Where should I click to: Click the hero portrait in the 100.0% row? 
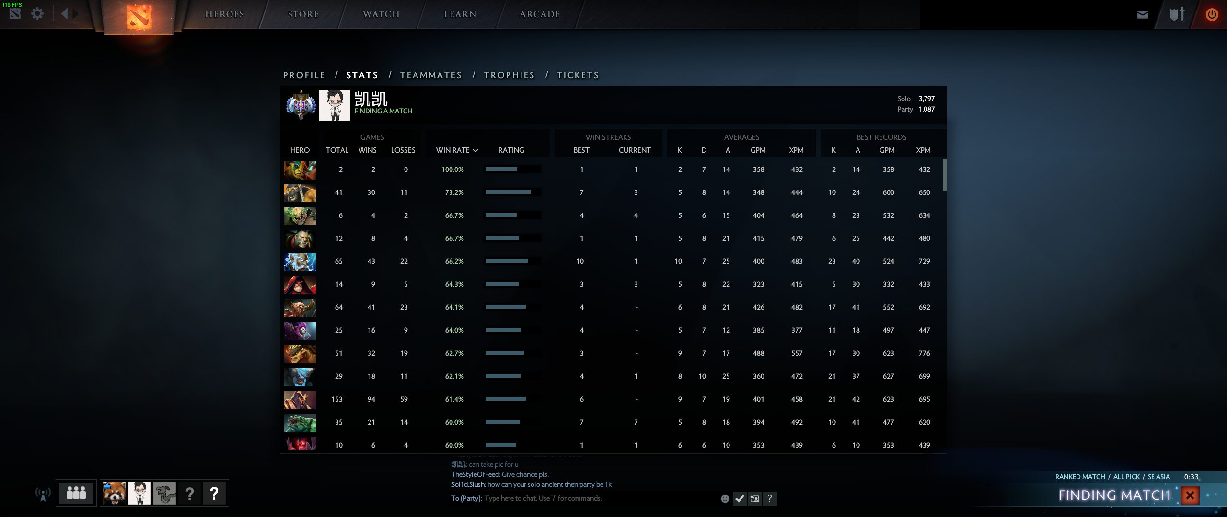(300, 170)
